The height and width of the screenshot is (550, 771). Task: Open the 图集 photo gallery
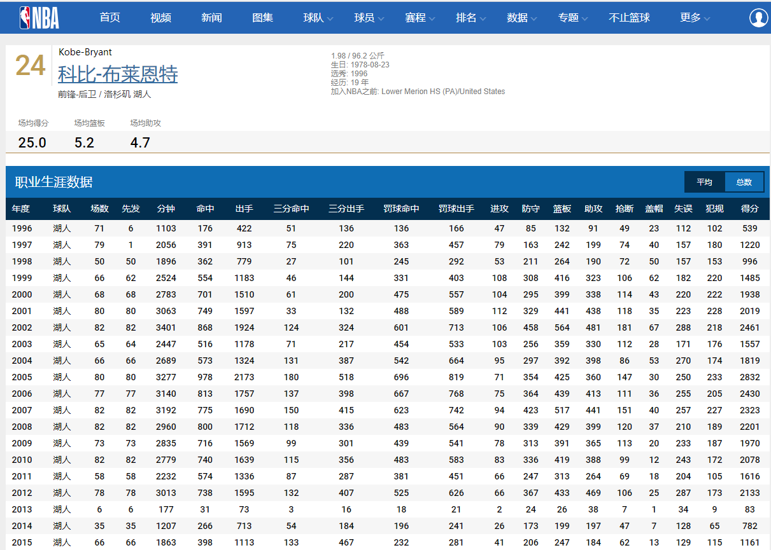tap(262, 18)
